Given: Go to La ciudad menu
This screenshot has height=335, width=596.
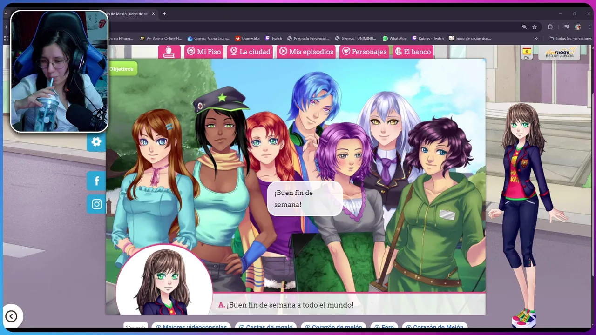Looking at the screenshot, I should coord(250,52).
